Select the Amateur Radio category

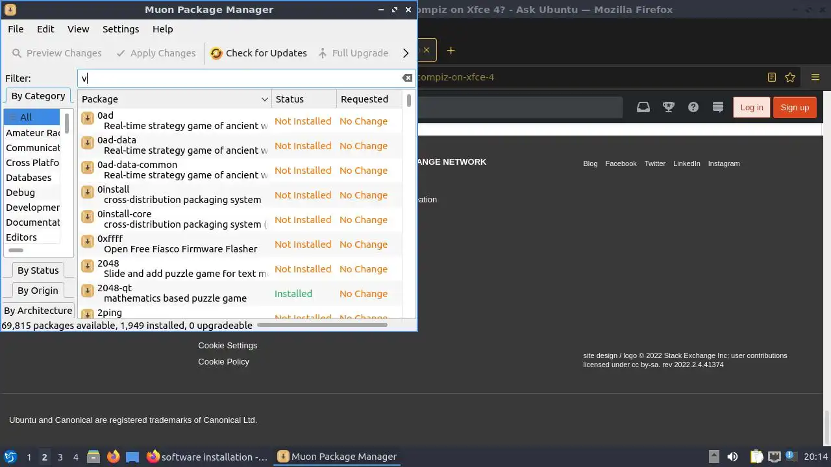[32, 133]
